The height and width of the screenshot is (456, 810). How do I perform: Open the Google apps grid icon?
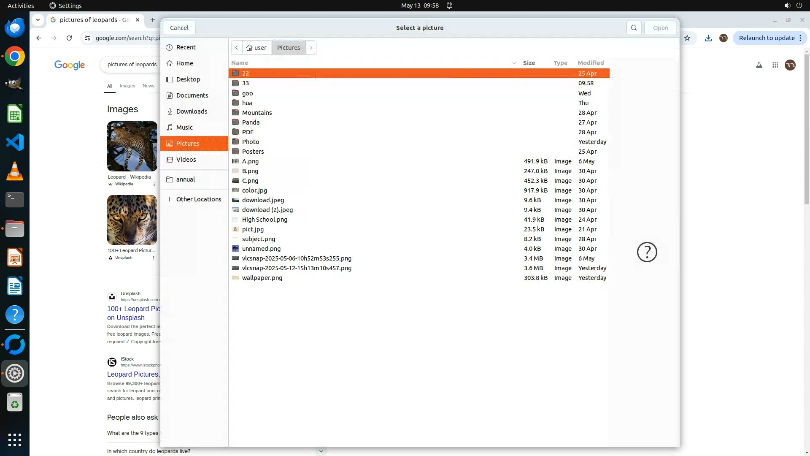(x=775, y=65)
